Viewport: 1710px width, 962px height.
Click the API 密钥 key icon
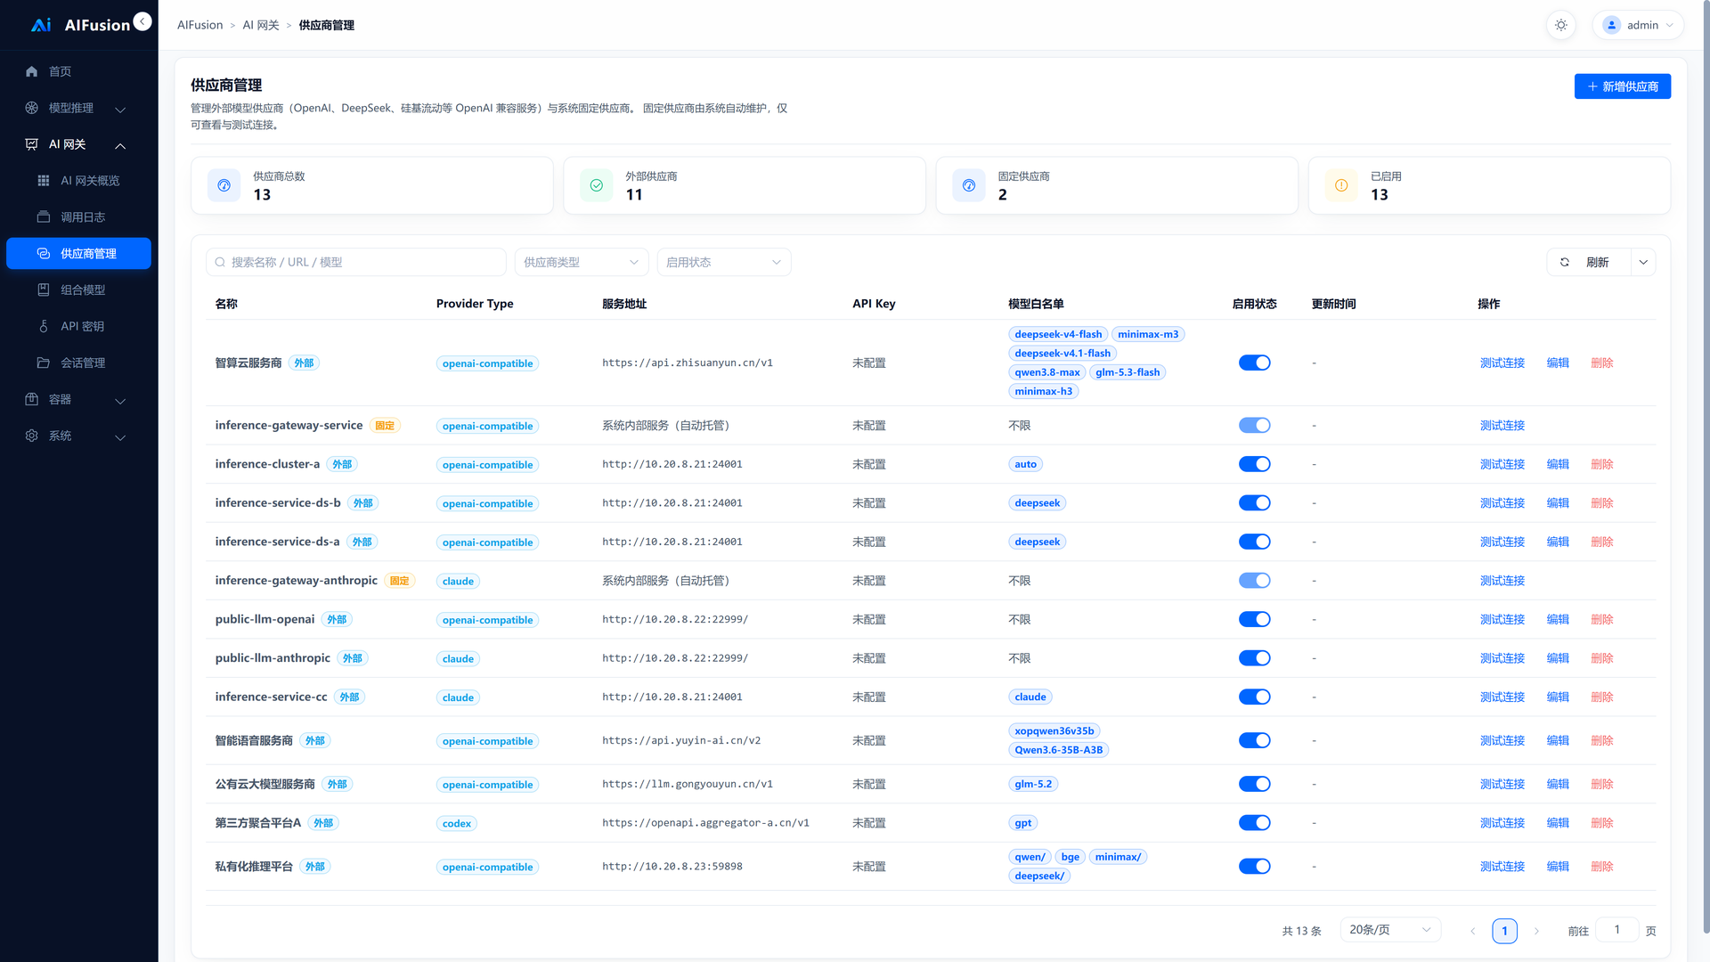click(x=44, y=327)
